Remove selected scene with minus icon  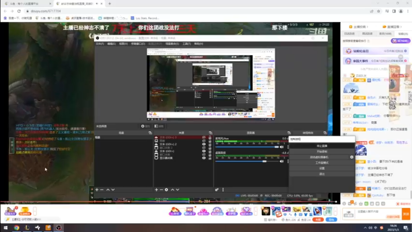[102, 190]
